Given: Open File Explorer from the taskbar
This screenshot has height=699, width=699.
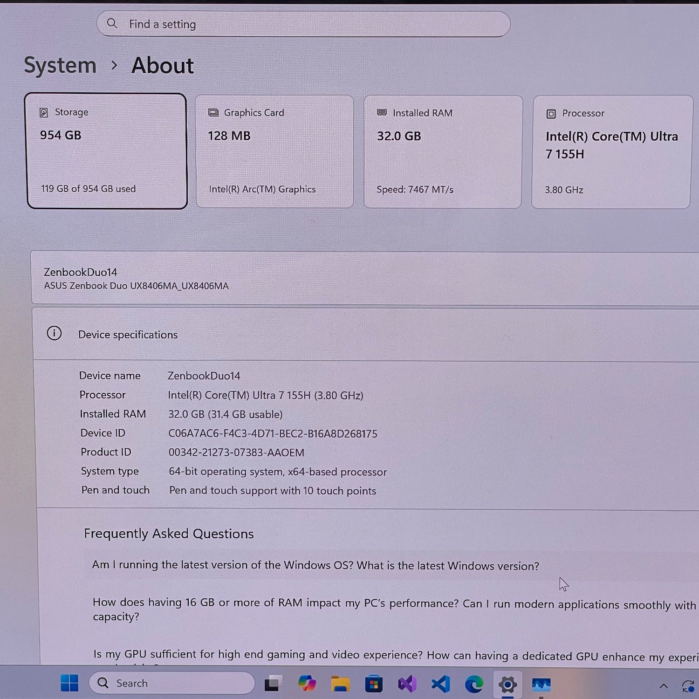Looking at the screenshot, I should pos(341,684).
